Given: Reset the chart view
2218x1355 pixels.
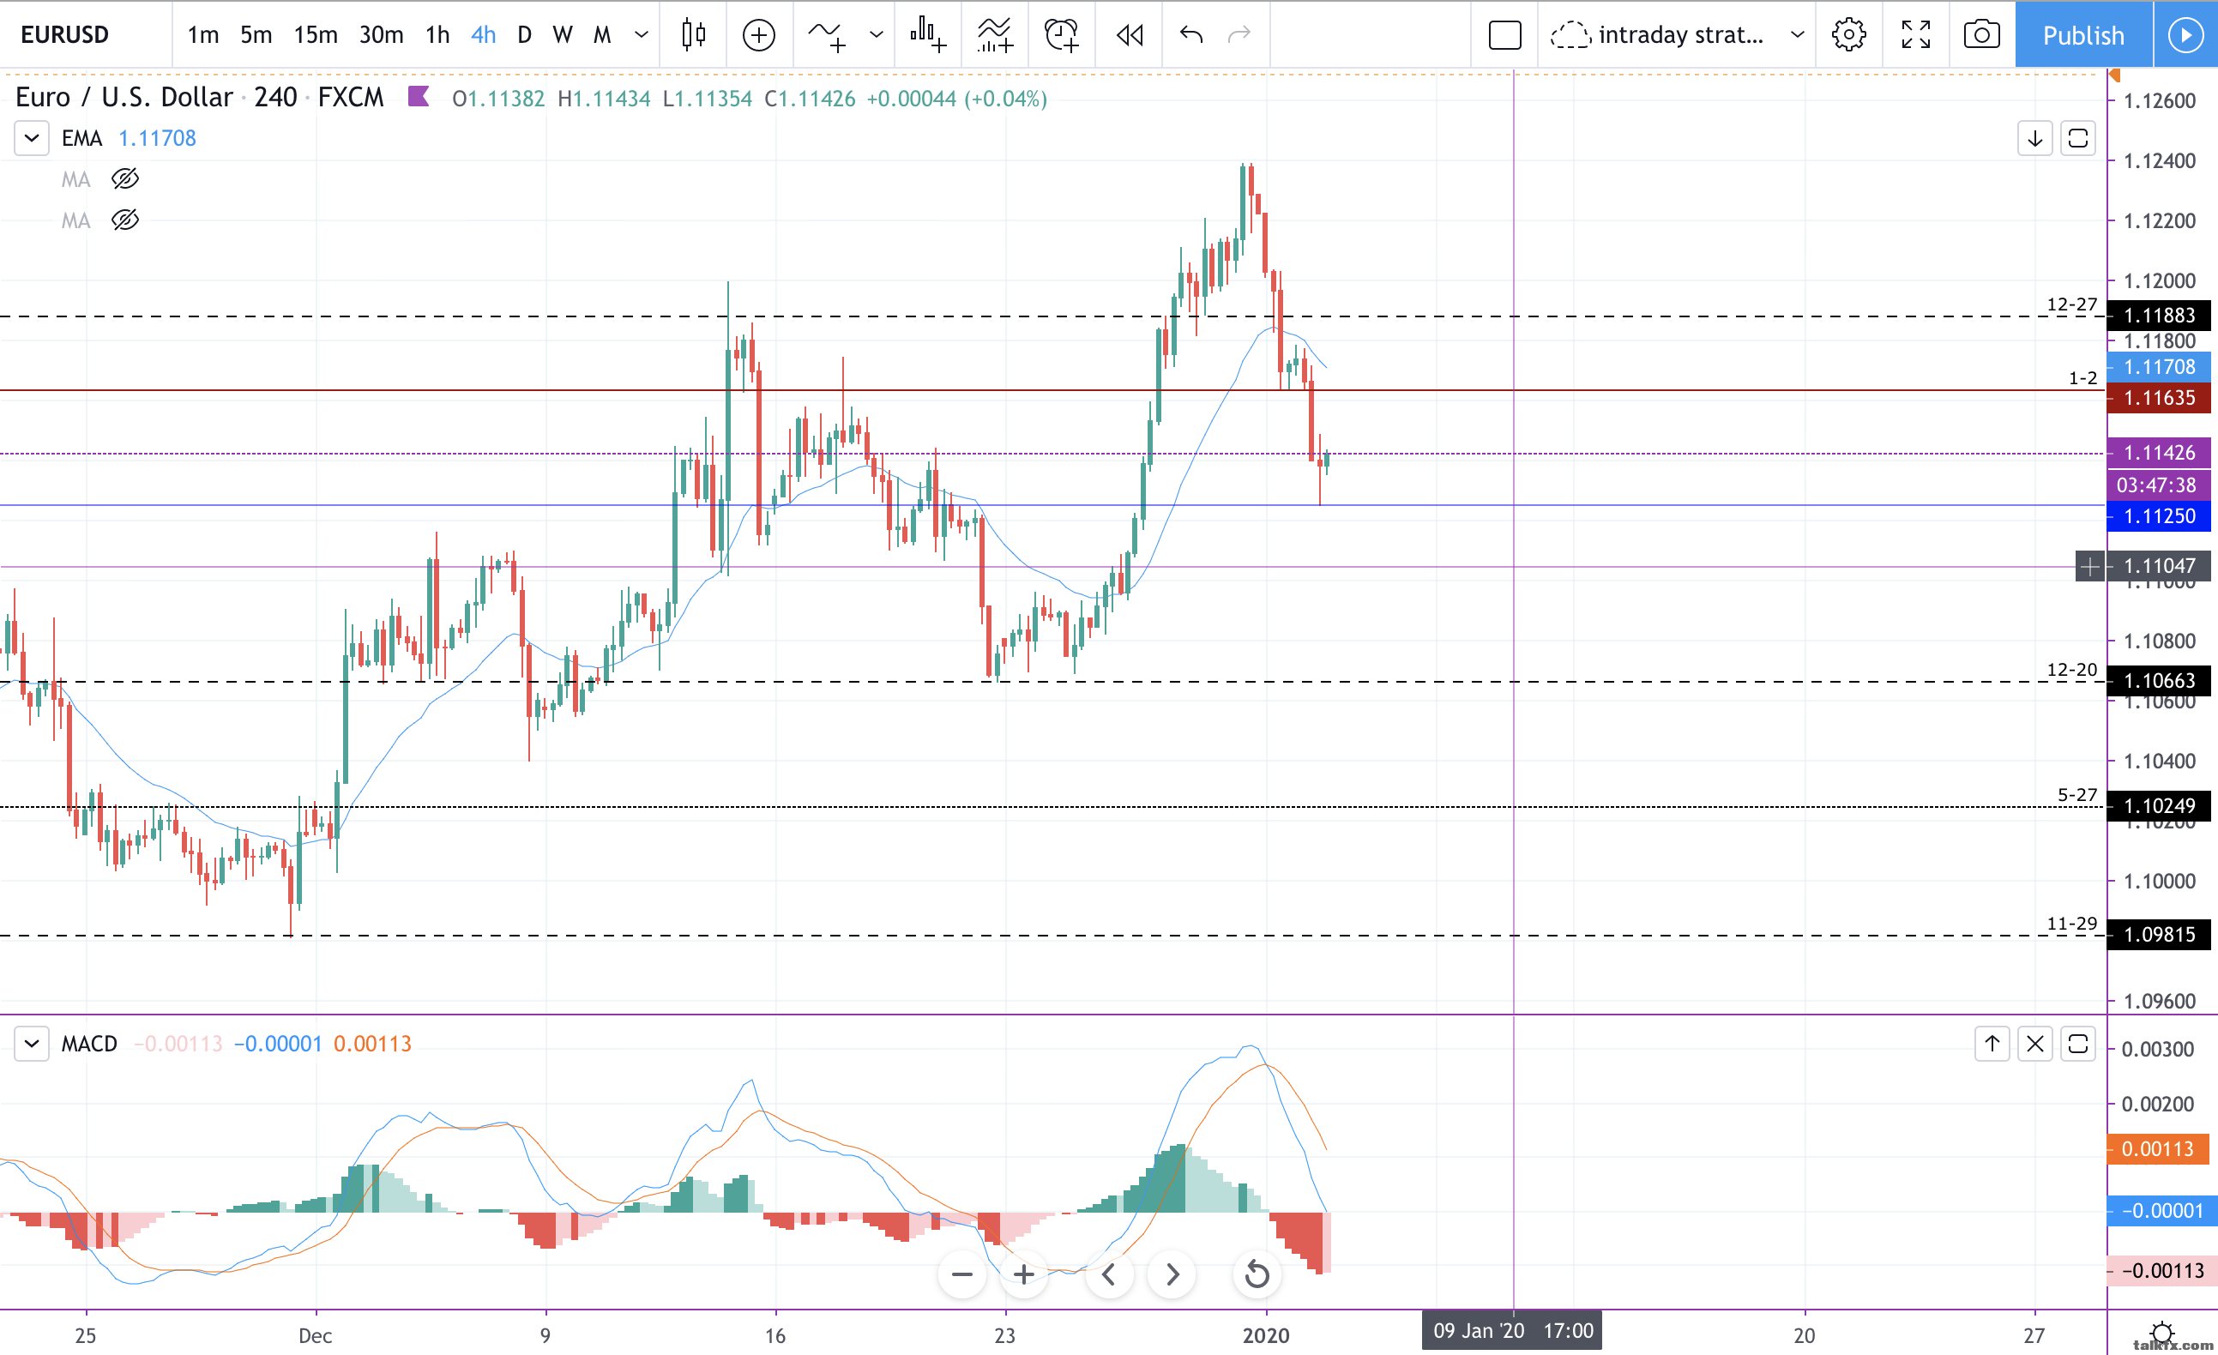Looking at the screenshot, I should click(1257, 1275).
